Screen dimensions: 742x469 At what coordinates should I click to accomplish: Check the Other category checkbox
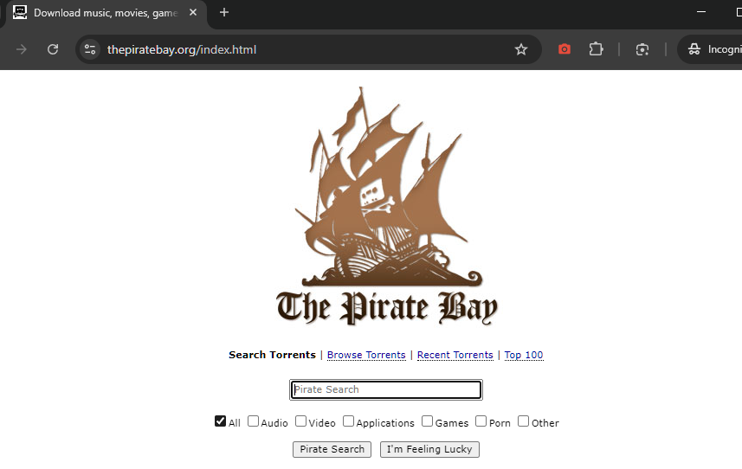[x=523, y=421]
